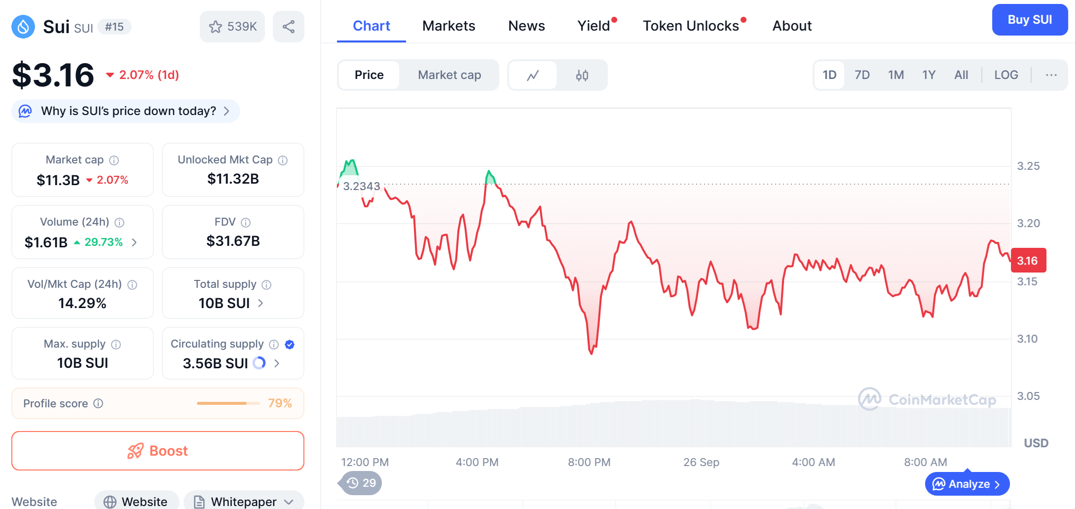Click the $31.67B FDV value
Viewport: 1075px width, 509px height.
(x=233, y=241)
